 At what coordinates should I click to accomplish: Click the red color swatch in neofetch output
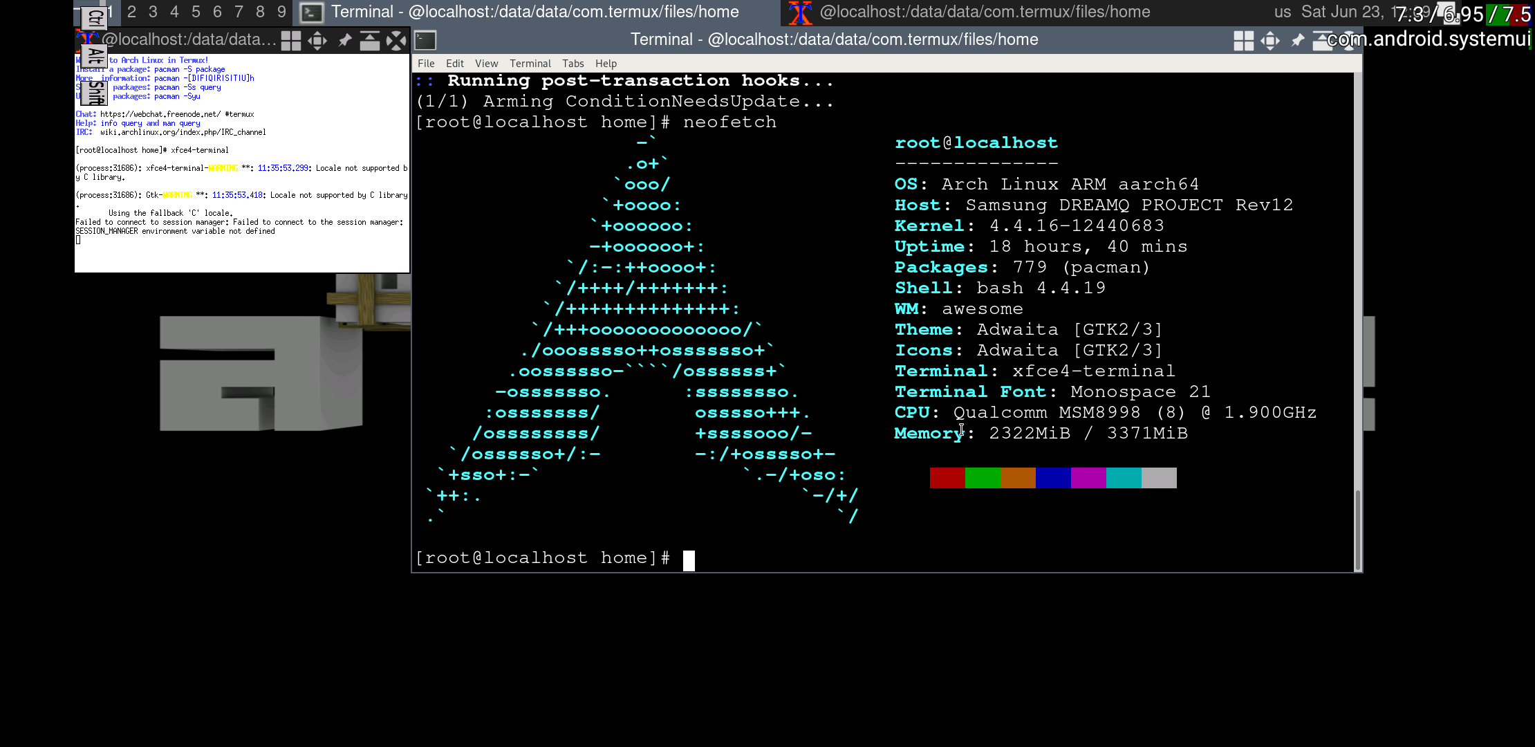click(x=947, y=477)
